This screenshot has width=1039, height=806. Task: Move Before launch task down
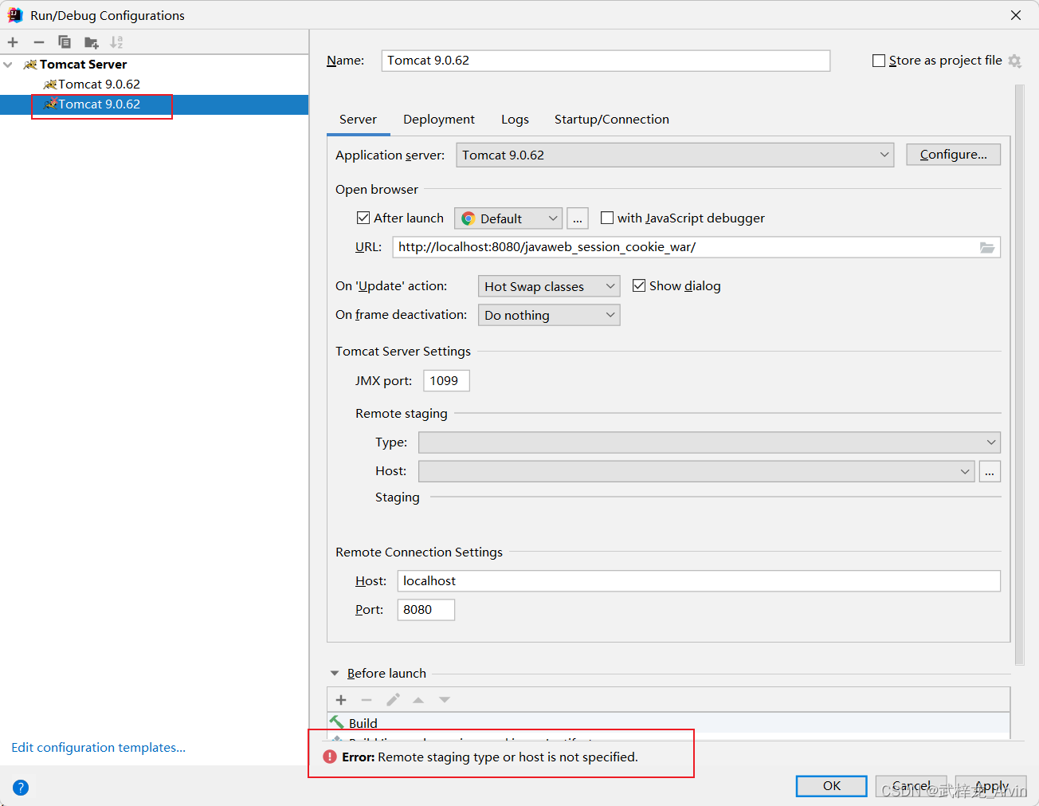point(445,700)
